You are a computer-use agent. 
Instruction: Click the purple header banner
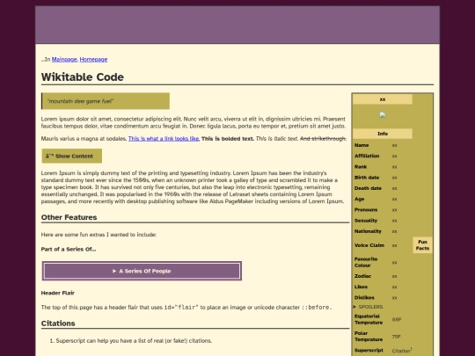click(x=237, y=25)
